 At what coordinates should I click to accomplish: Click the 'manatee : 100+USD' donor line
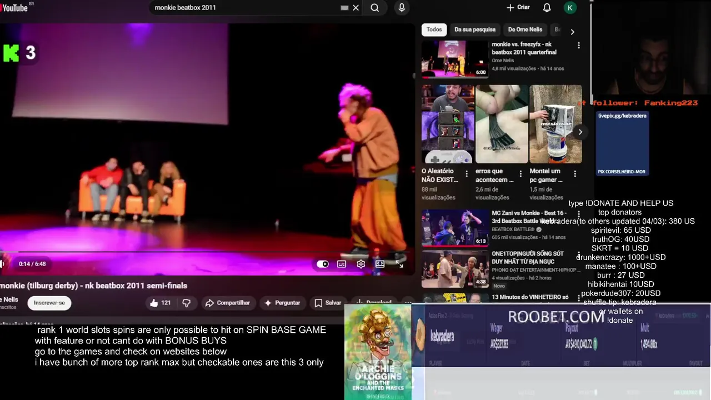coord(620,266)
